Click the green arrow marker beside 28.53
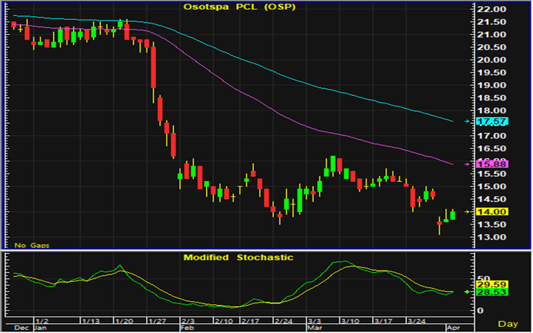The width and height of the screenshot is (533, 333). click(468, 292)
